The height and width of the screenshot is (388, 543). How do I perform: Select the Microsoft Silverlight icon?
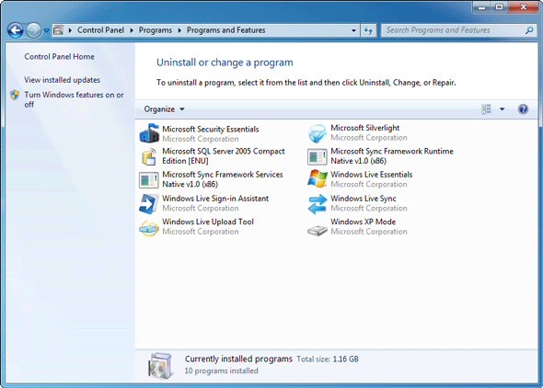coord(318,133)
